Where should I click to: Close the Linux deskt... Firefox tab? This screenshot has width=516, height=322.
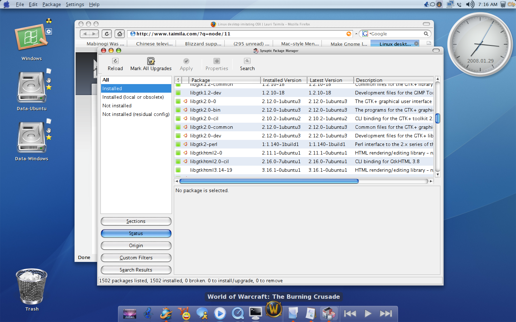[x=416, y=44]
